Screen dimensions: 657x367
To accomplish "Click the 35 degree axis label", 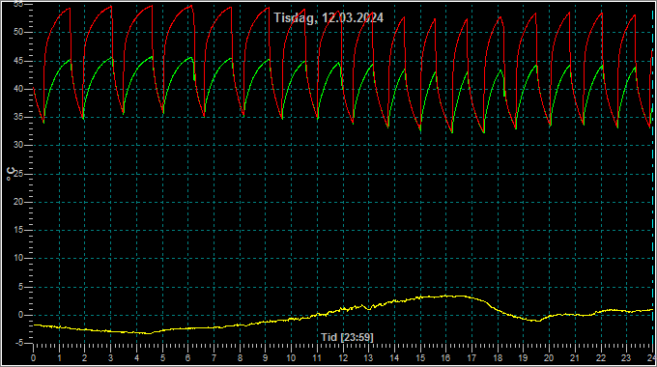I will 18,117.
